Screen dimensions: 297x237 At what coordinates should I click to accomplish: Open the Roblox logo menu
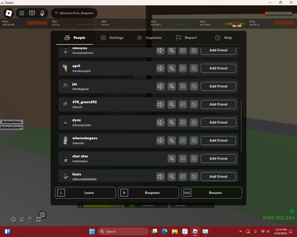pos(9,13)
